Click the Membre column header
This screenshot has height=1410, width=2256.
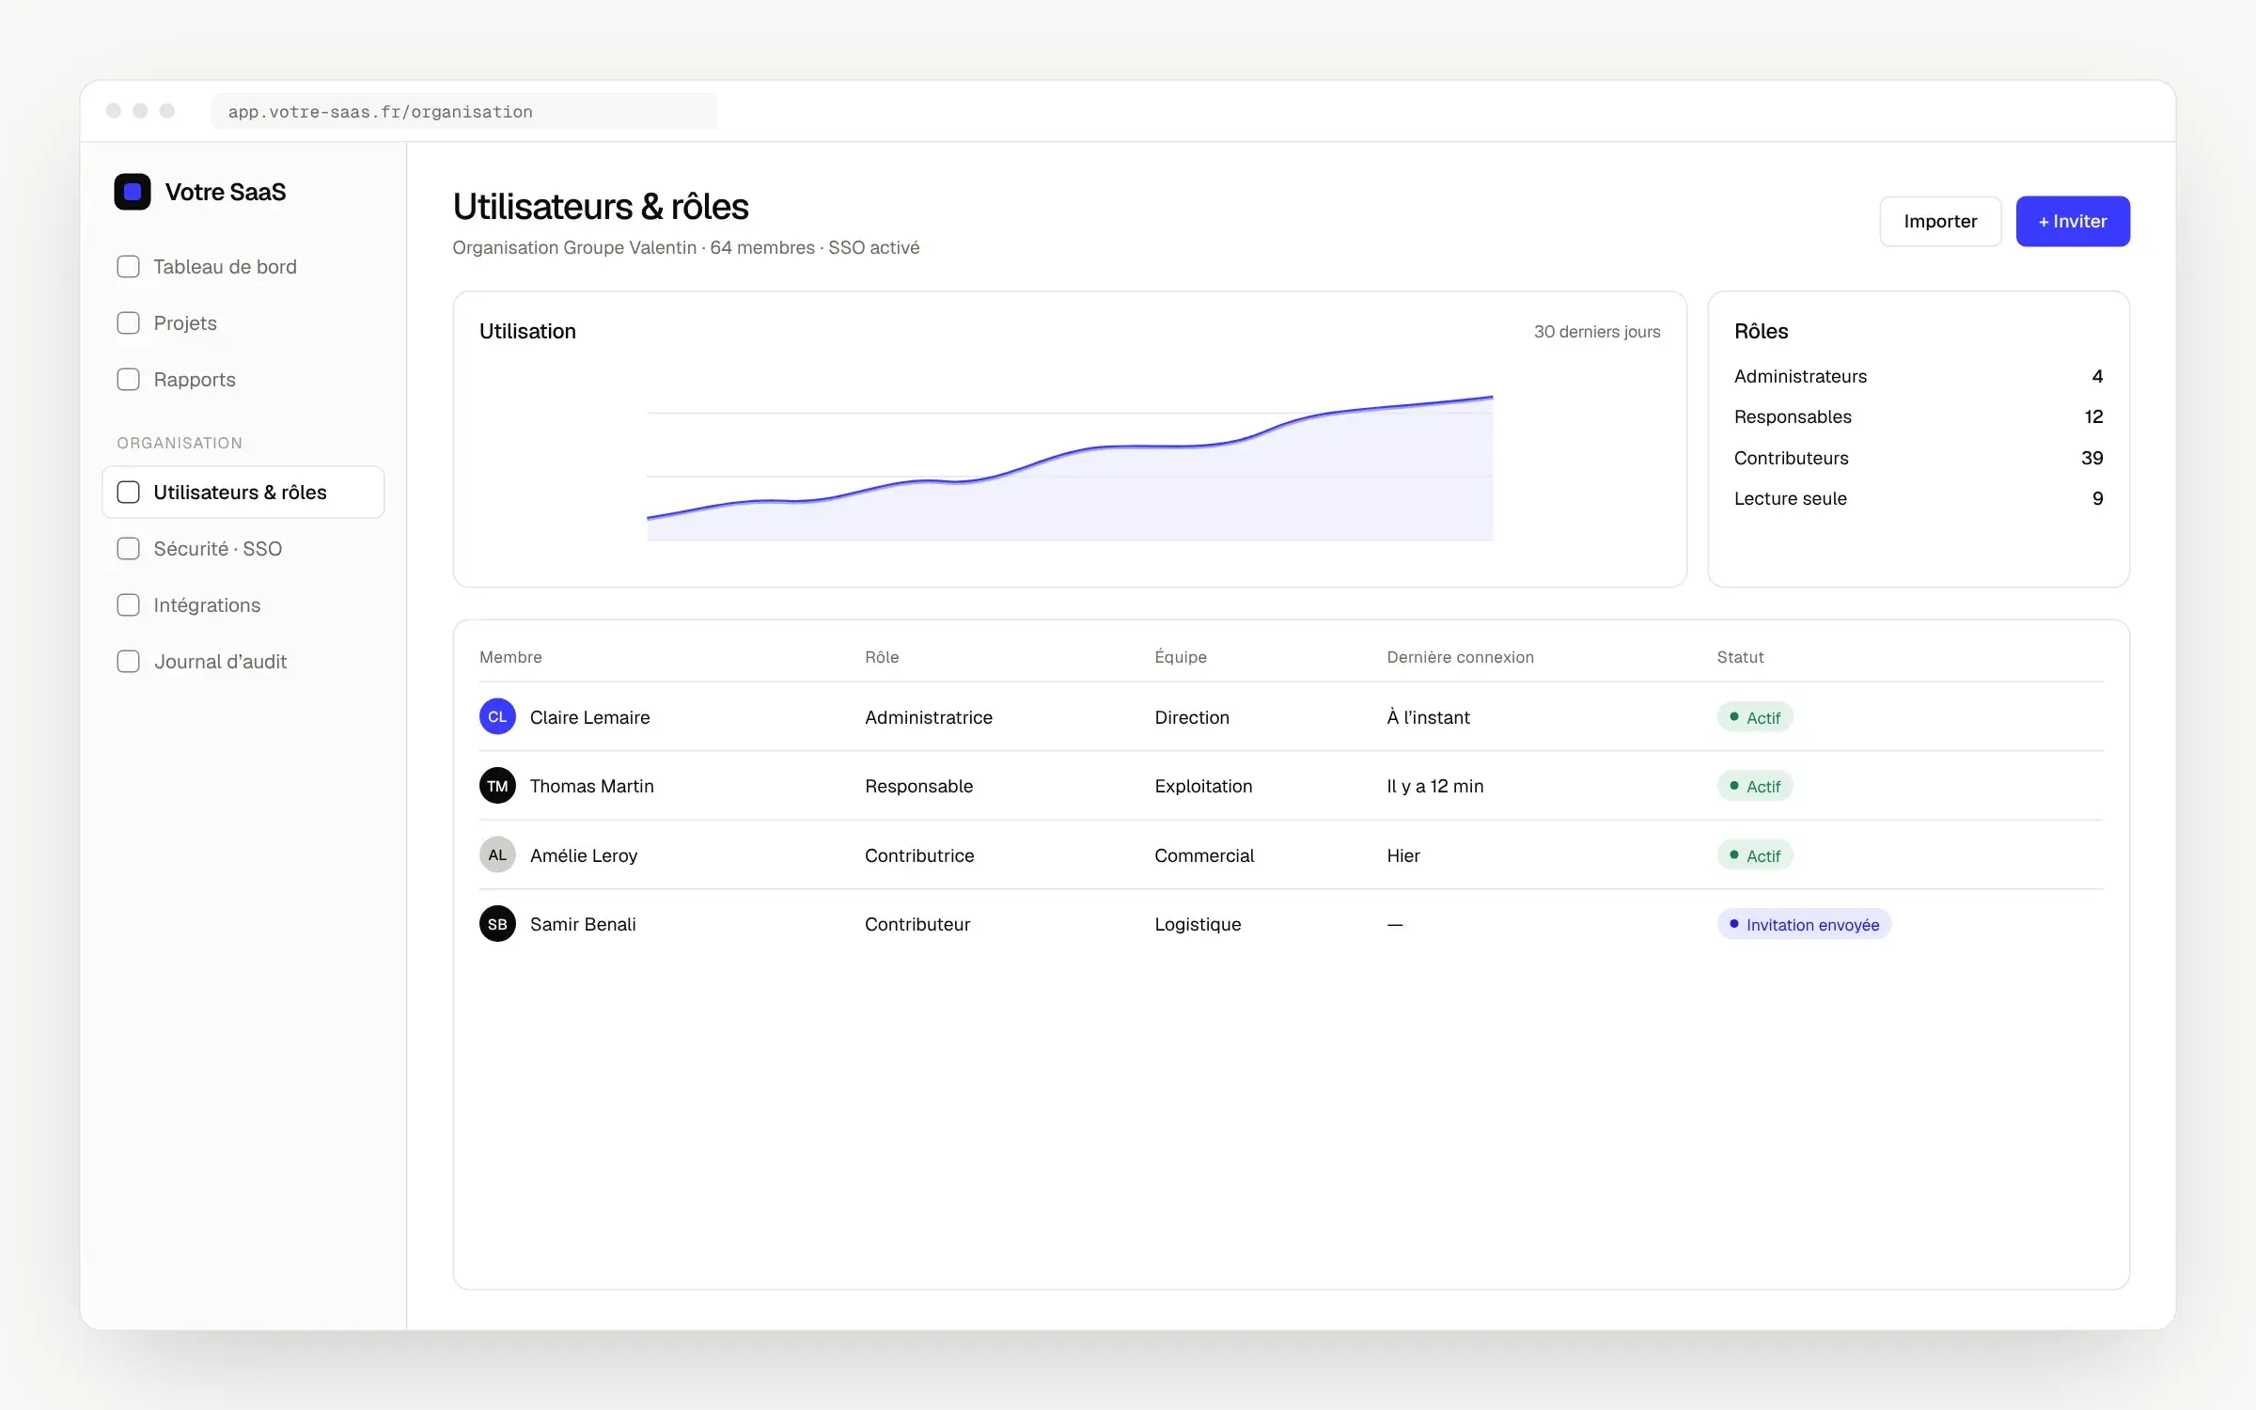(510, 657)
